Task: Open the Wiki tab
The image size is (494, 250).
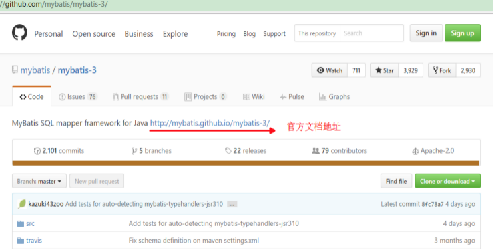Action: point(254,97)
